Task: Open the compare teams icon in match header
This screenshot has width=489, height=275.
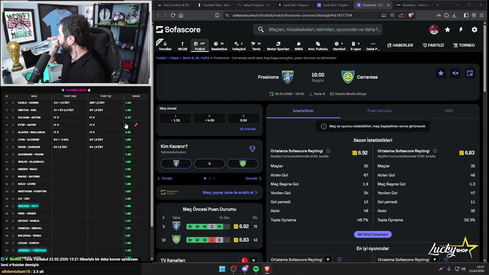Action: (x=455, y=73)
